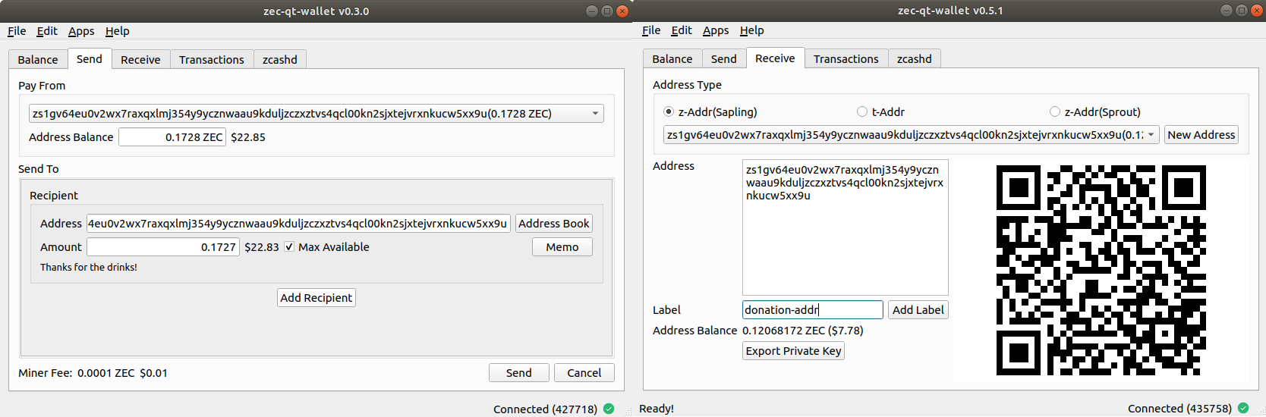The height and width of the screenshot is (417, 1266).
Task: Minimize the zec-qt-wallet v0.5.1 window
Action: (1227, 11)
